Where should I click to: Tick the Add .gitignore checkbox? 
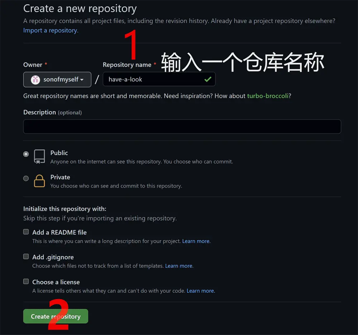click(26, 256)
